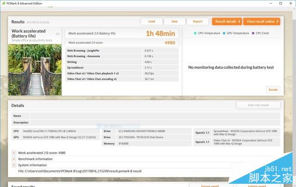
Task: Click the Save results button
Action: click(174, 21)
